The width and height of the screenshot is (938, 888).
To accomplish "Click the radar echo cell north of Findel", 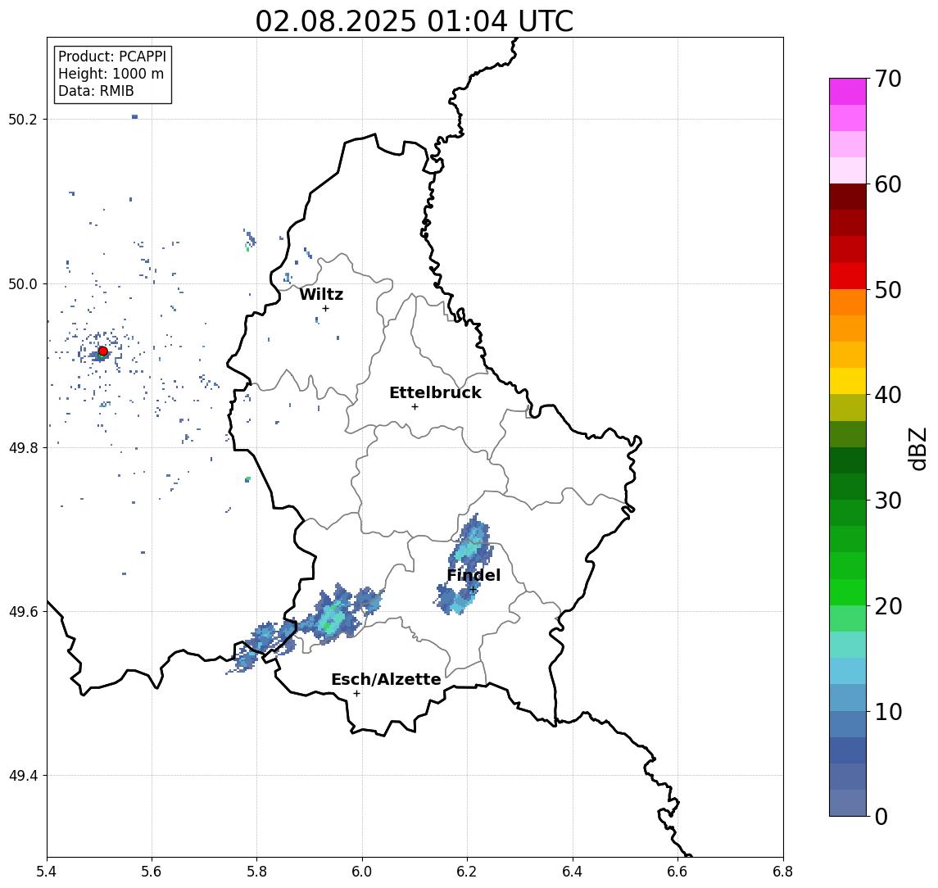I will 471,543.
